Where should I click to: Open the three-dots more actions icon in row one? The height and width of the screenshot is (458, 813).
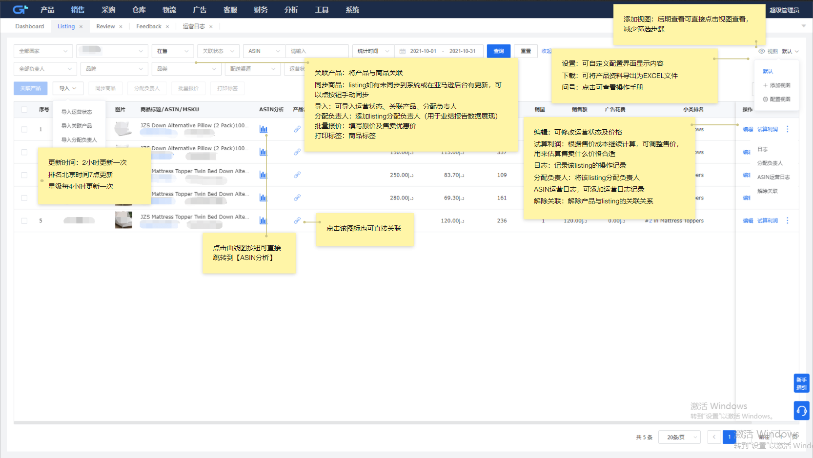[787, 129]
